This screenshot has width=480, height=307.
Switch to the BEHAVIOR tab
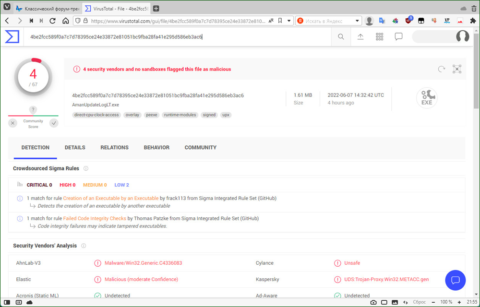click(x=156, y=148)
